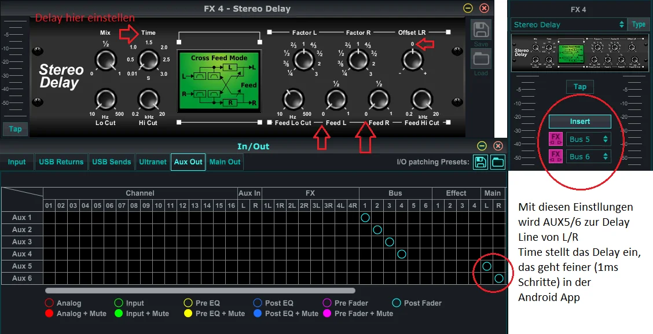Select the Pre EQ tap point radio
This screenshot has width=653, height=334.
pyautogui.click(x=188, y=303)
